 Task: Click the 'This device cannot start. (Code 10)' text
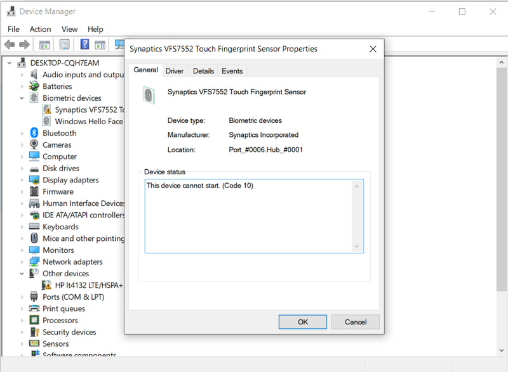pos(200,186)
